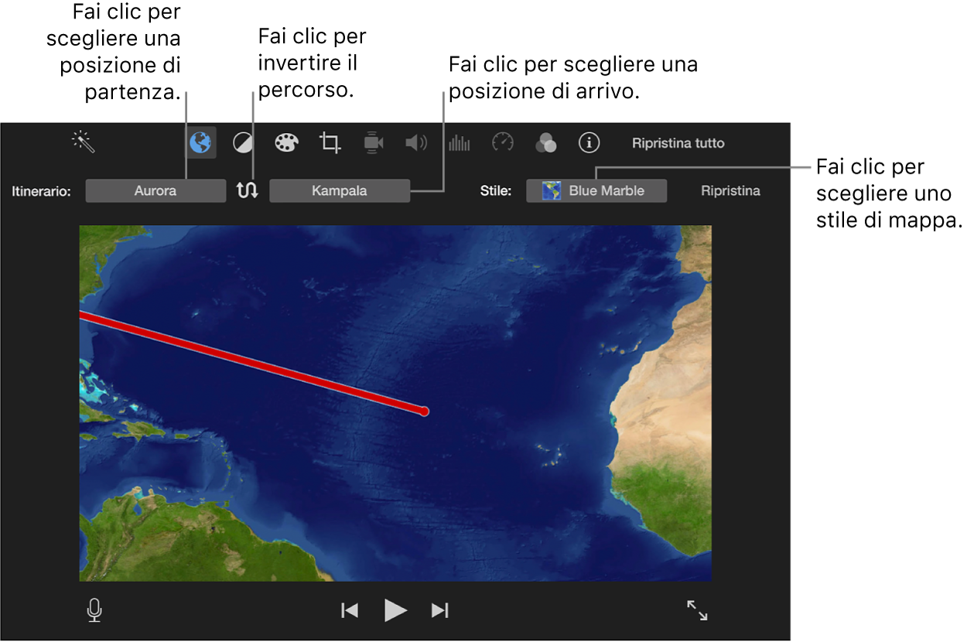Play the map animation
The image size is (967, 642).
(395, 610)
